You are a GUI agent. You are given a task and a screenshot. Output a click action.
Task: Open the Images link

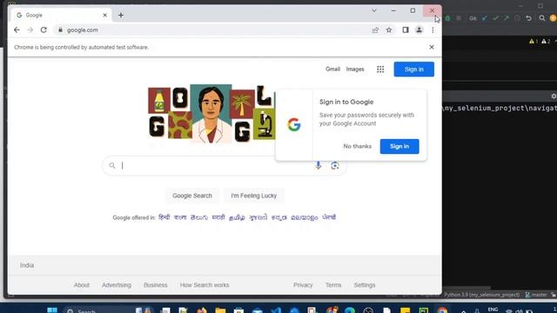tap(355, 70)
